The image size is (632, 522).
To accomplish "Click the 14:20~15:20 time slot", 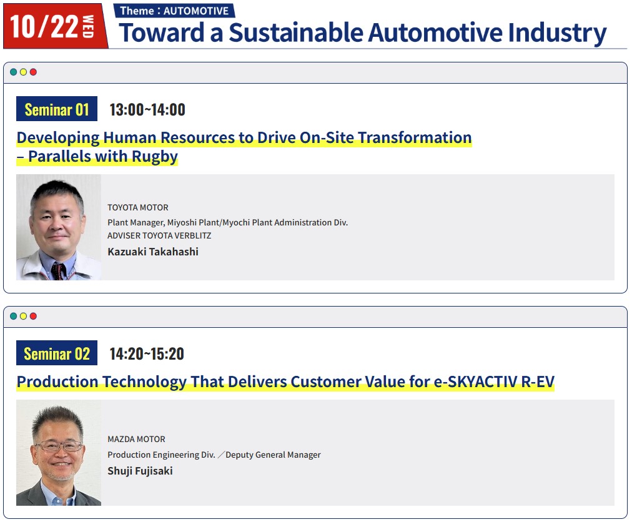I will pyautogui.click(x=147, y=354).
